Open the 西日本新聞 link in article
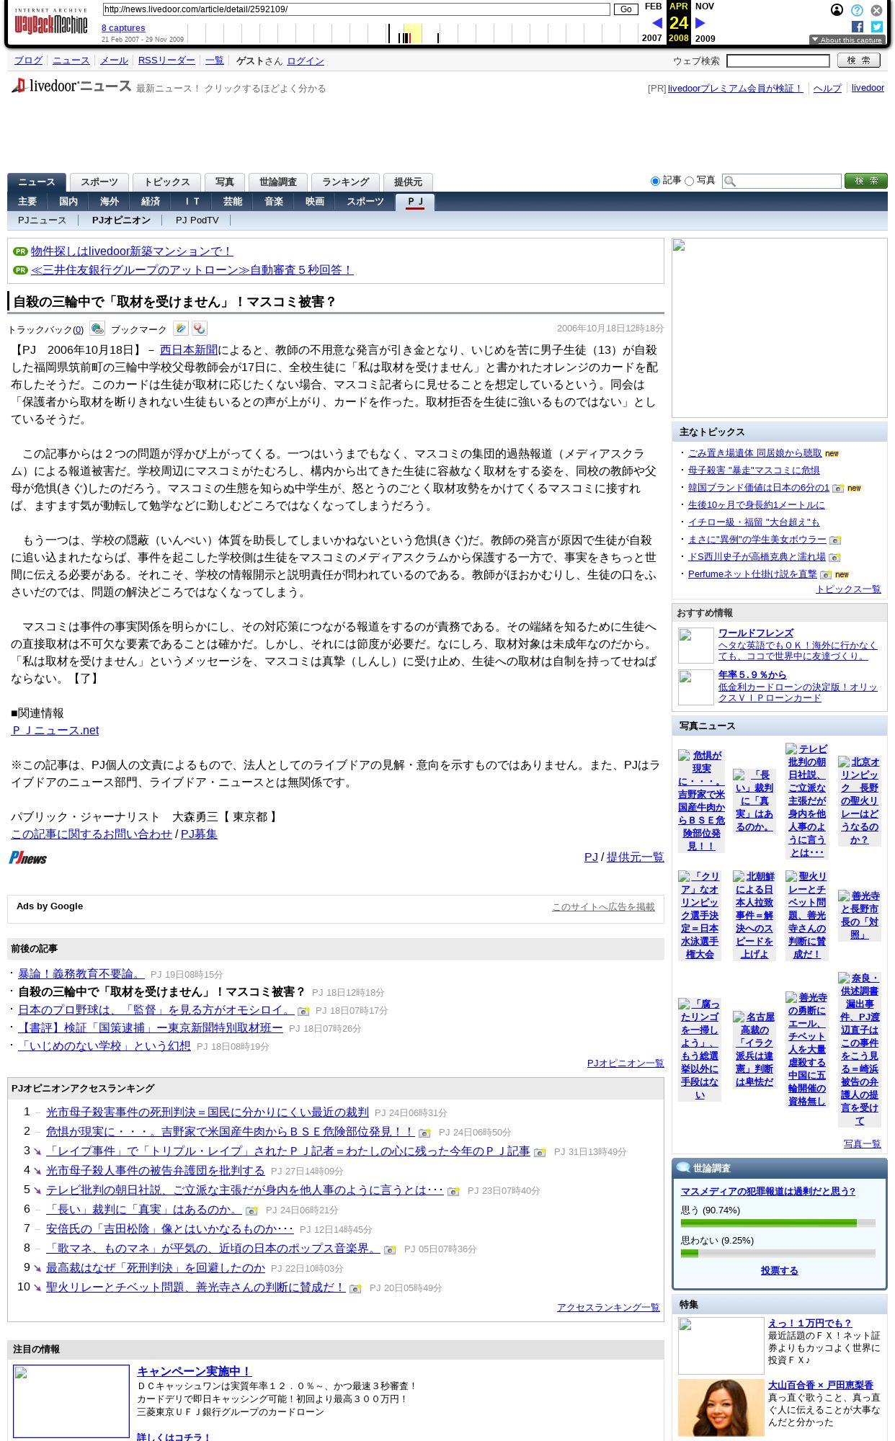This screenshot has width=895, height=1441. click(189, 350)
